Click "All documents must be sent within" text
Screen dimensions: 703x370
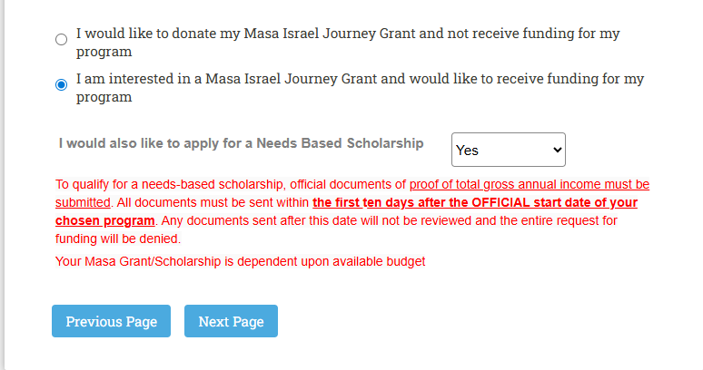click(212, 202)
